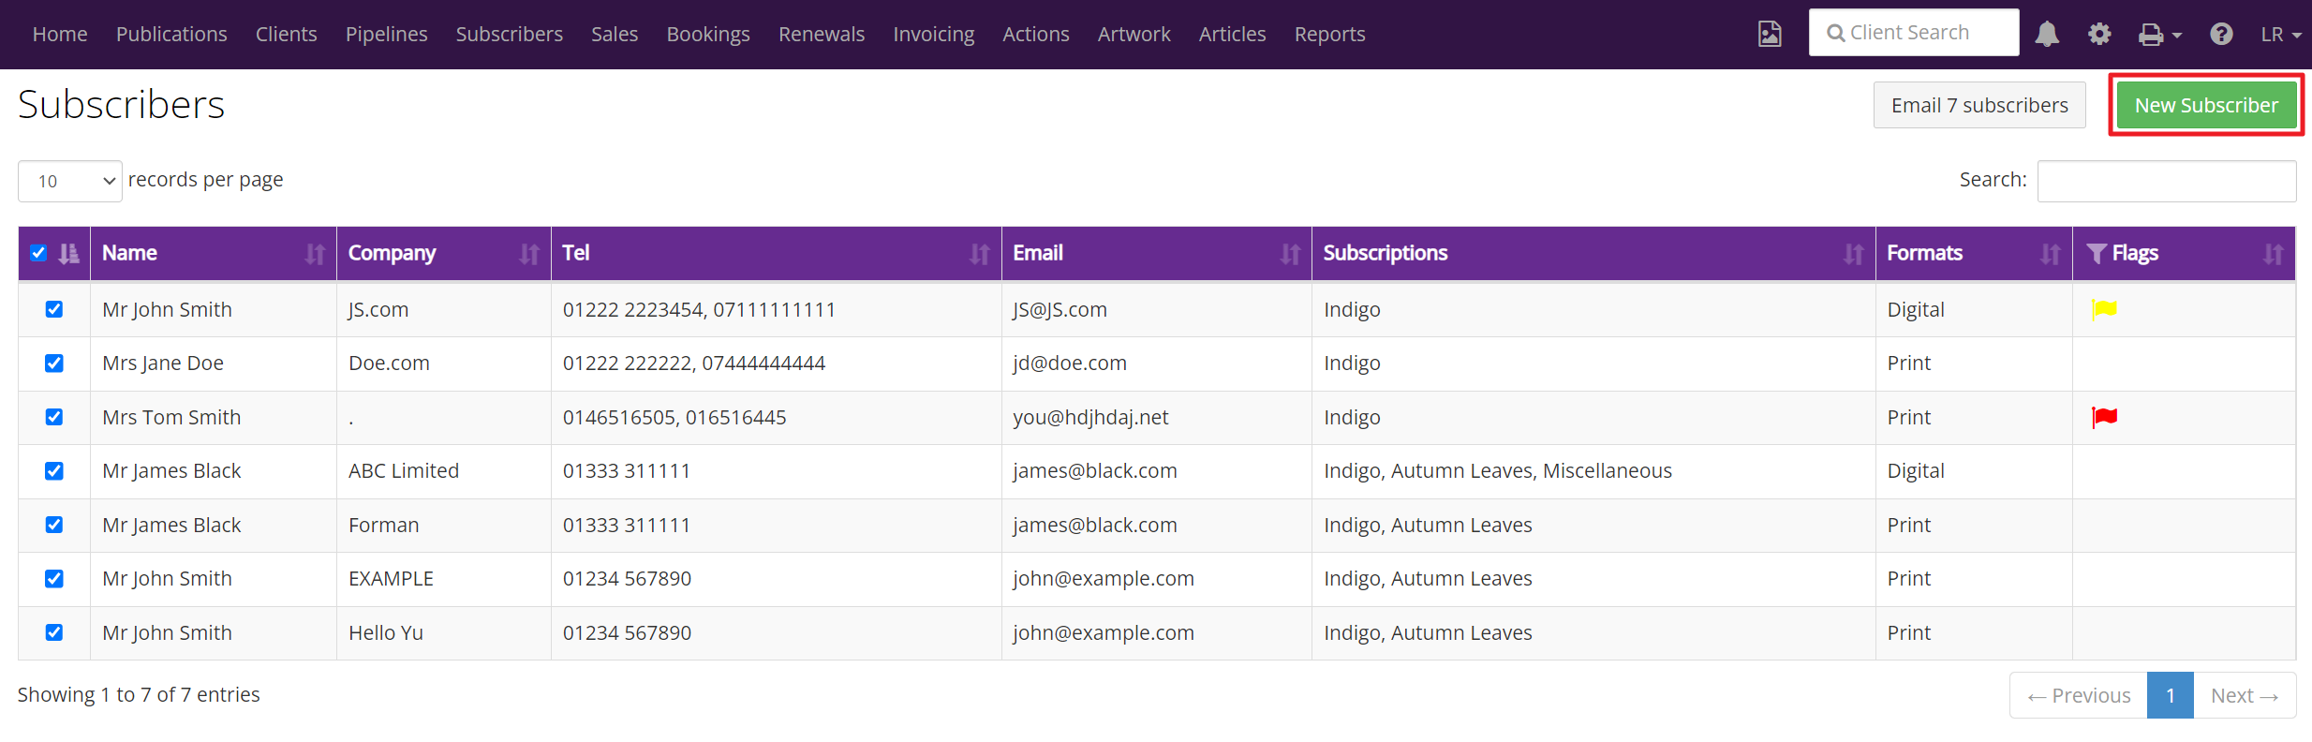Screen dimensions: 2312x742
Task: Click company name ABC Limited
Action: click(x=404, y=471)
